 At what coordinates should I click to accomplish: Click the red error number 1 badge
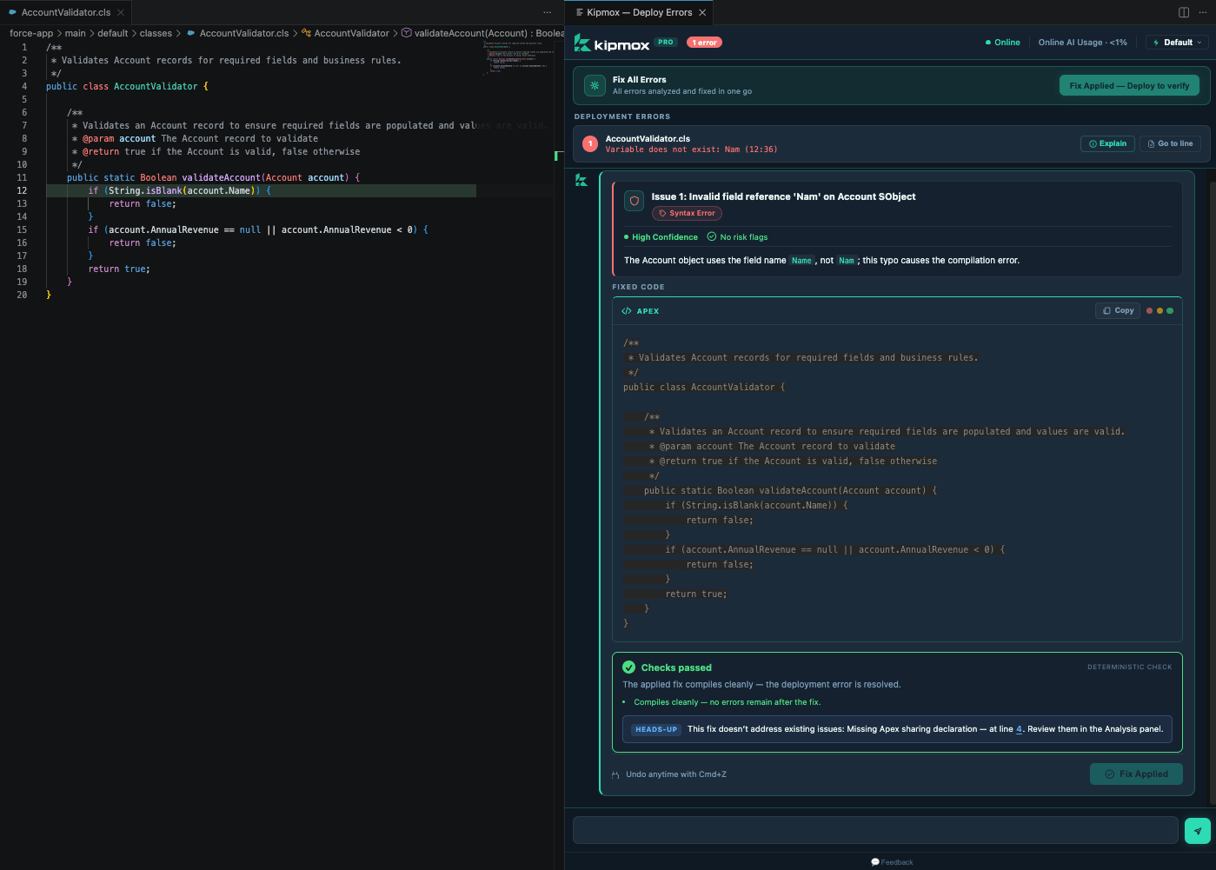590,144
